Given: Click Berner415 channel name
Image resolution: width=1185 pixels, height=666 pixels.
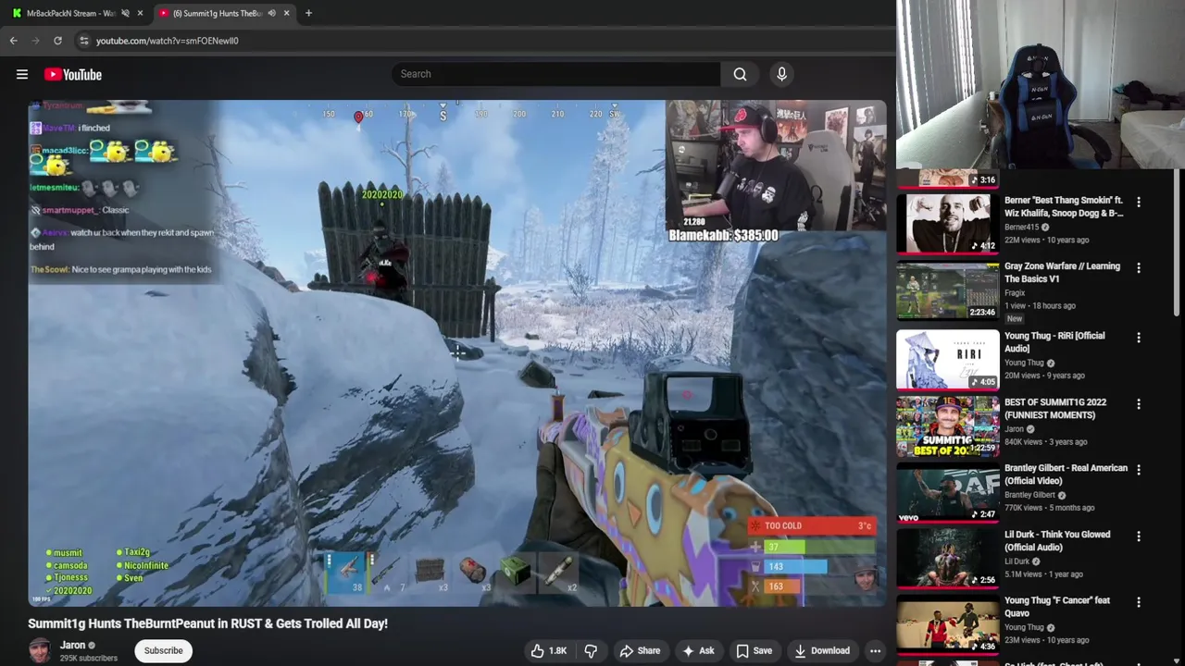Looking at the screenshot, I should point(1022,227).
